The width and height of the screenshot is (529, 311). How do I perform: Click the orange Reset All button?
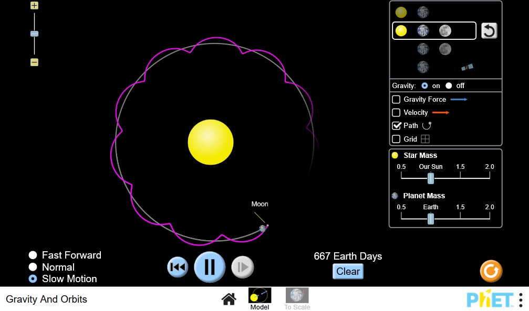coord(491,271)
